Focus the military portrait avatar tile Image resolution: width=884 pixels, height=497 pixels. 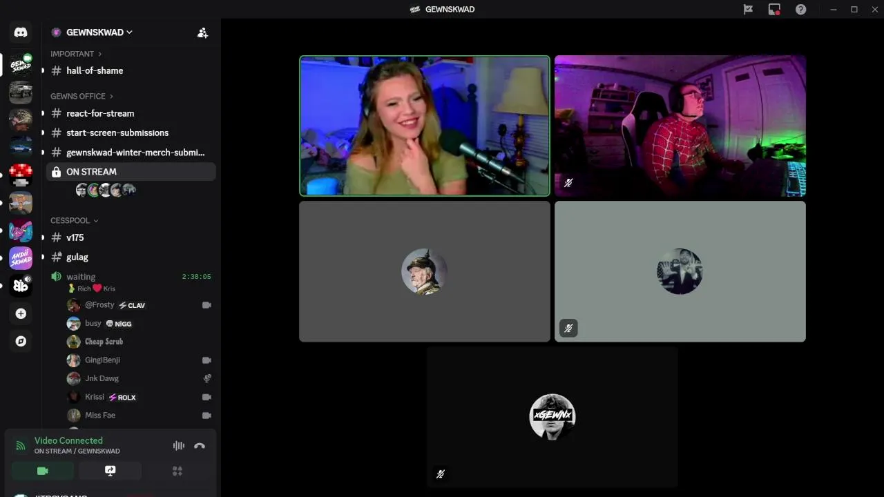click(425, 271)
